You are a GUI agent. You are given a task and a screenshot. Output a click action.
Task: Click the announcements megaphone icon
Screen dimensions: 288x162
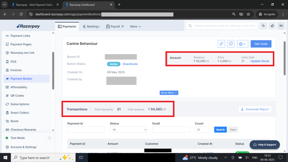[x=272, y=26]
